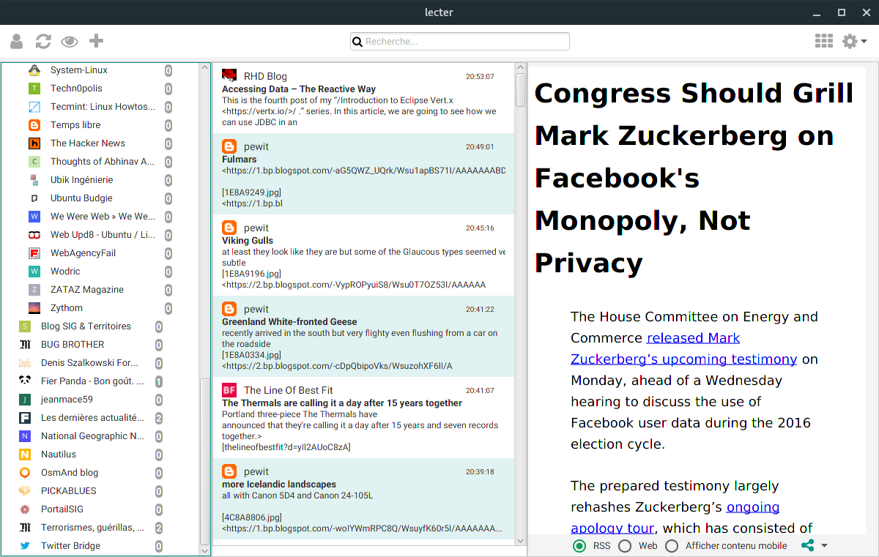Open the user account icon
The height and width of the screenshot is (557, 879).
click(17, 42)
